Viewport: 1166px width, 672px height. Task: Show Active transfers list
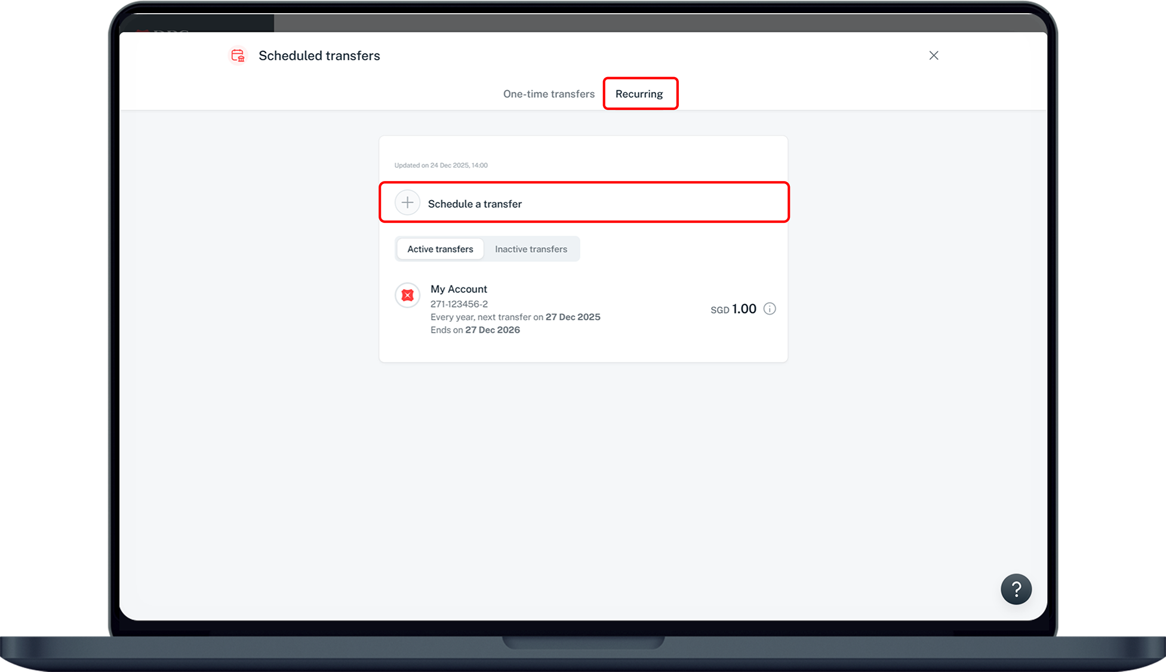pyautogui.click(x=440, y=249)
